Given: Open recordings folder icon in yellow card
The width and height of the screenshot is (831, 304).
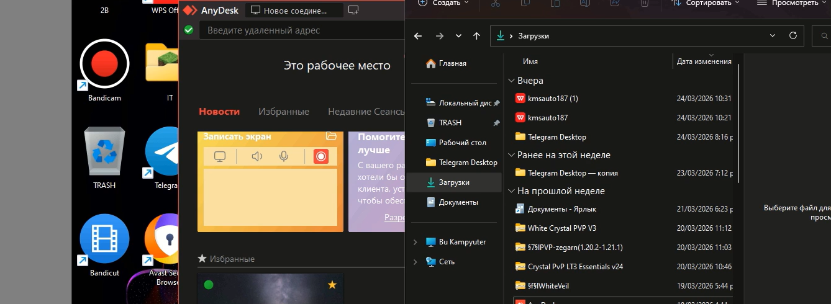Looking at the screenshot, I should [331, 136].
